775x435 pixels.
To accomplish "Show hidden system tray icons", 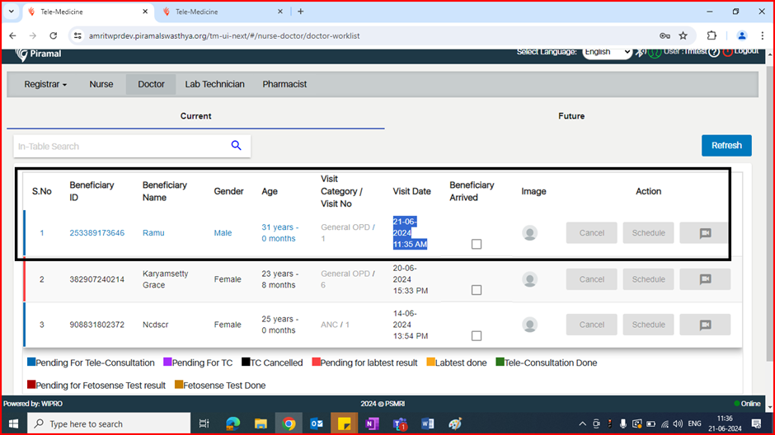I will click(x=582, y=423).
